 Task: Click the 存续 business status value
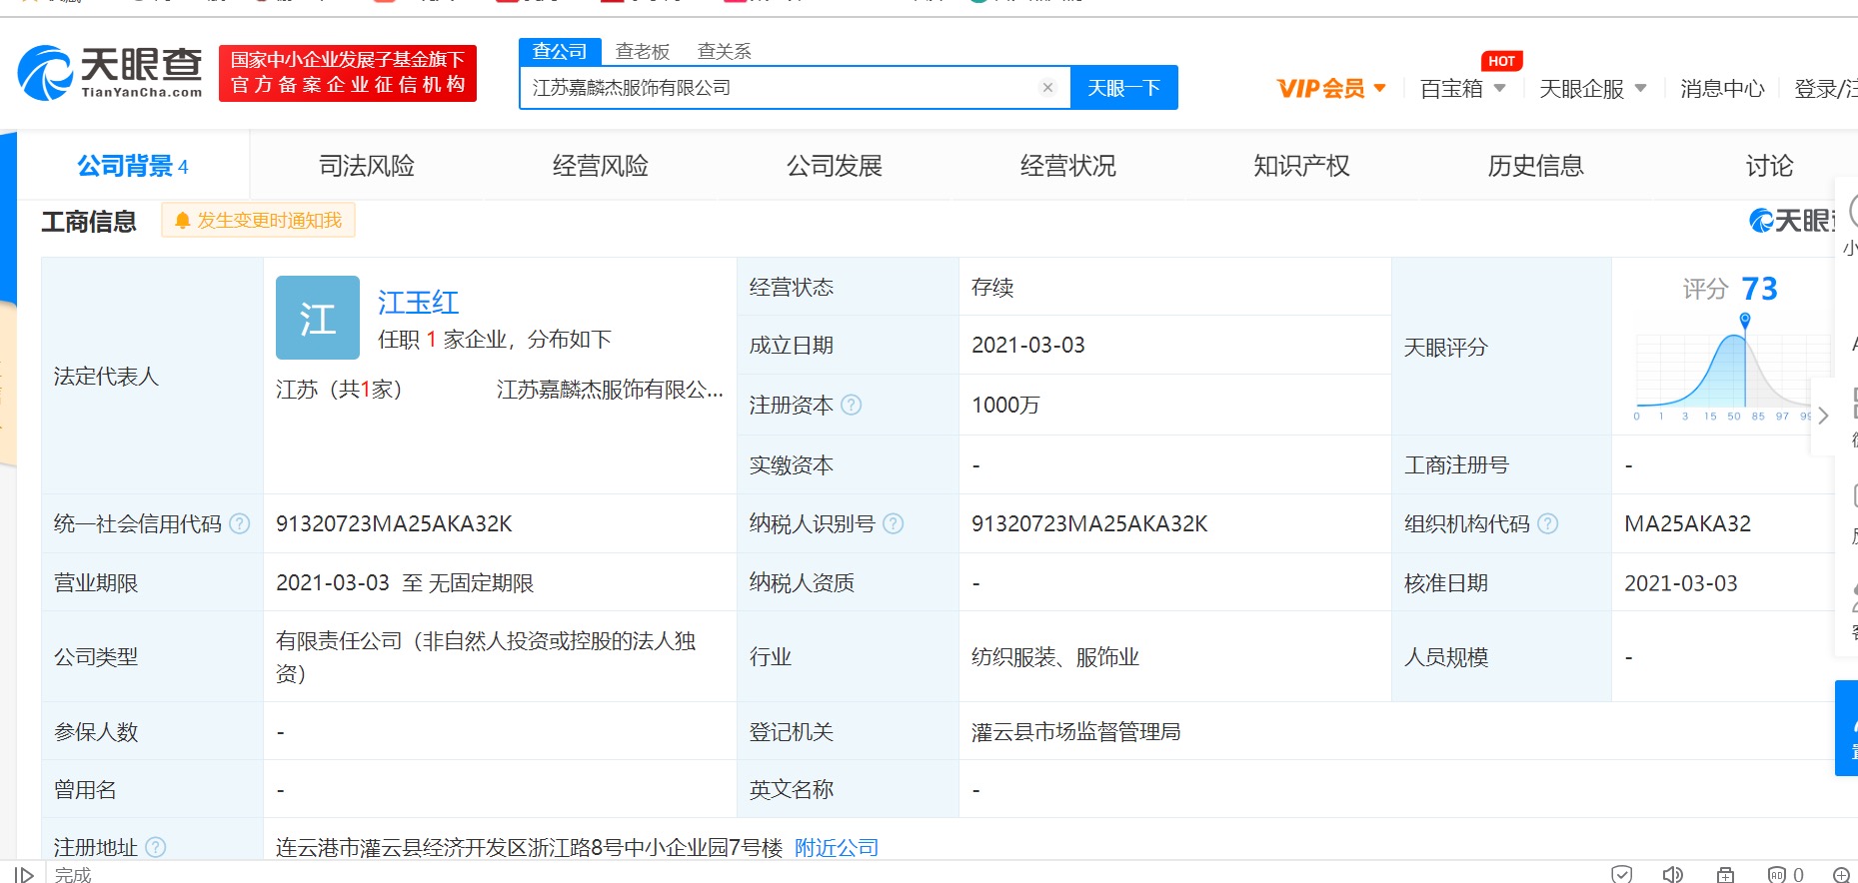coord(992,288)
